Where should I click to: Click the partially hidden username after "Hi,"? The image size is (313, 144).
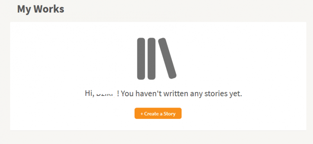click(x=105, y=93)
